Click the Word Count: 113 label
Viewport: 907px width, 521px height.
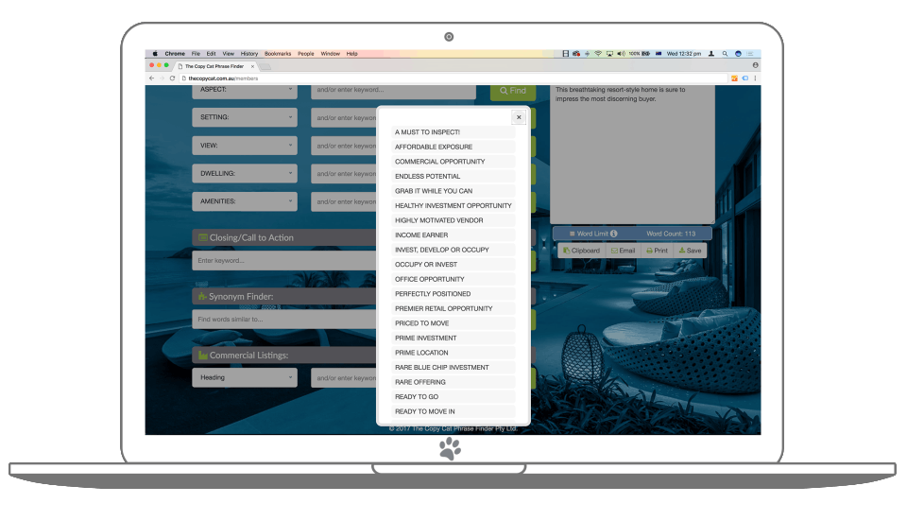(671, 234)
